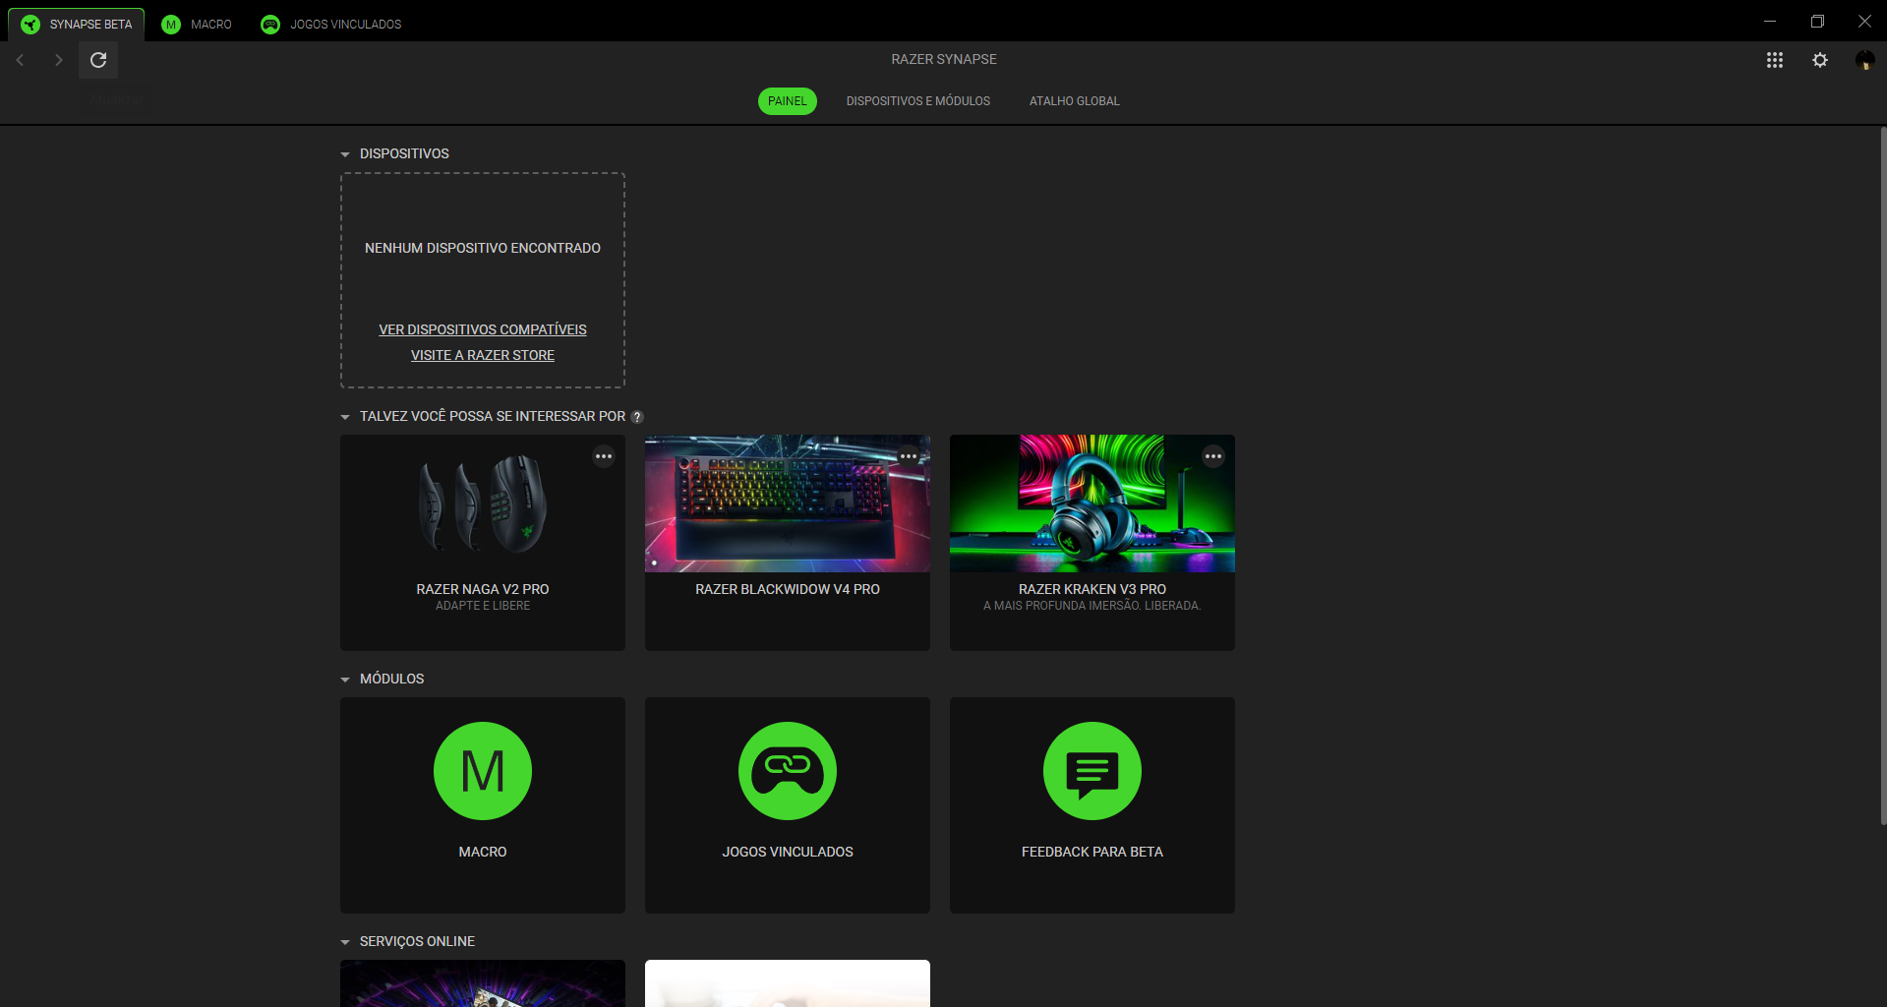Go back with the left arrow

pos(20,60)
